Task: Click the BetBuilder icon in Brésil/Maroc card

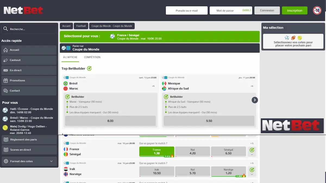Action: click(67, 97)
